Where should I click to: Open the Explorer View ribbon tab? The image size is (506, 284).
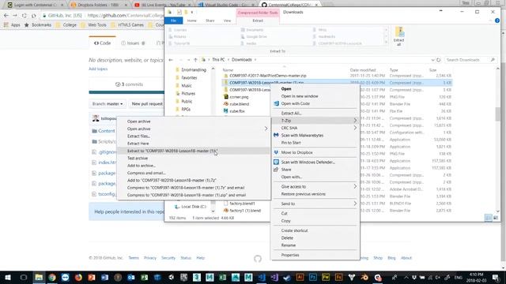point(227,21)
